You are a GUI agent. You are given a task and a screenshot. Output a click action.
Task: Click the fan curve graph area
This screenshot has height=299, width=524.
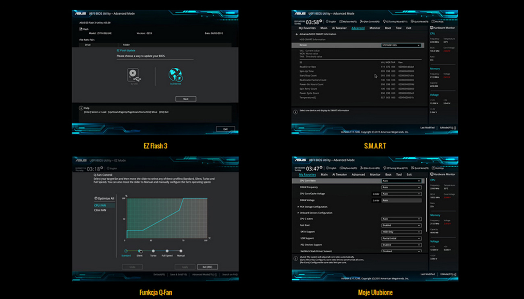[x=166, y=218]
